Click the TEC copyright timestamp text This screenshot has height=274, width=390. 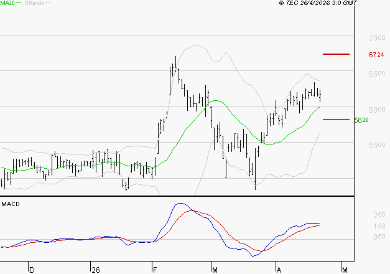[318, 2]
